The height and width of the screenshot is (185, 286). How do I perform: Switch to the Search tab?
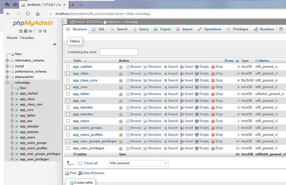[119, 29]
